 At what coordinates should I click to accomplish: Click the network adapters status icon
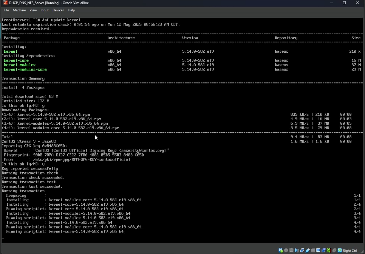(302, 250)
